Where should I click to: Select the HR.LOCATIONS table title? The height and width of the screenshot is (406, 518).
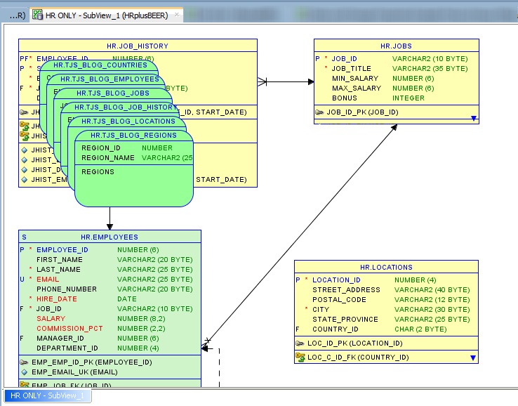coord(386,267)
